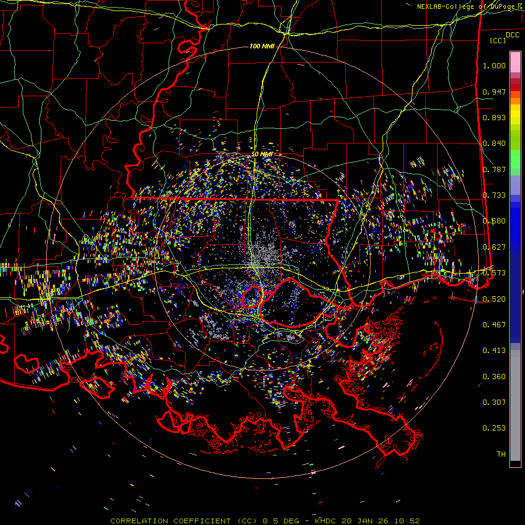
Task: Pick the gray segment of the color bar
Action: coord(515,405)
